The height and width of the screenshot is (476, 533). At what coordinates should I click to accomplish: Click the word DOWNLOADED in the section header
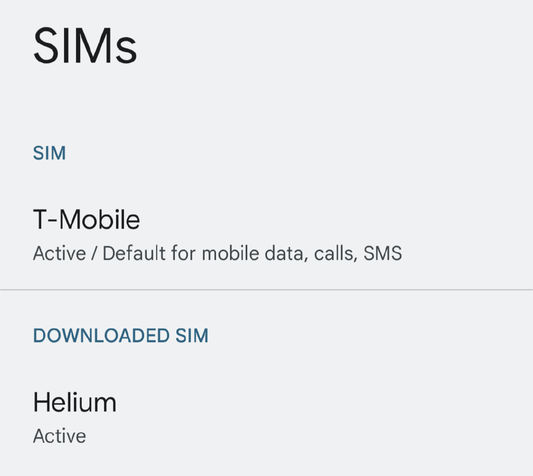[x=101, y=336]
